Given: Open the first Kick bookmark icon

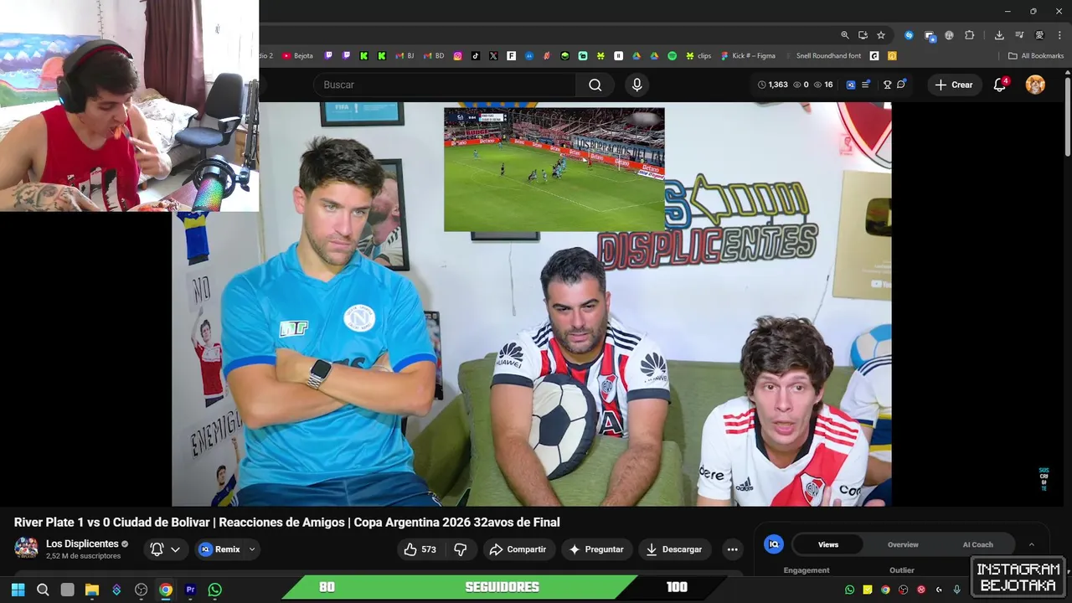Looking at the screenshot, I should [x=364, y=56].
